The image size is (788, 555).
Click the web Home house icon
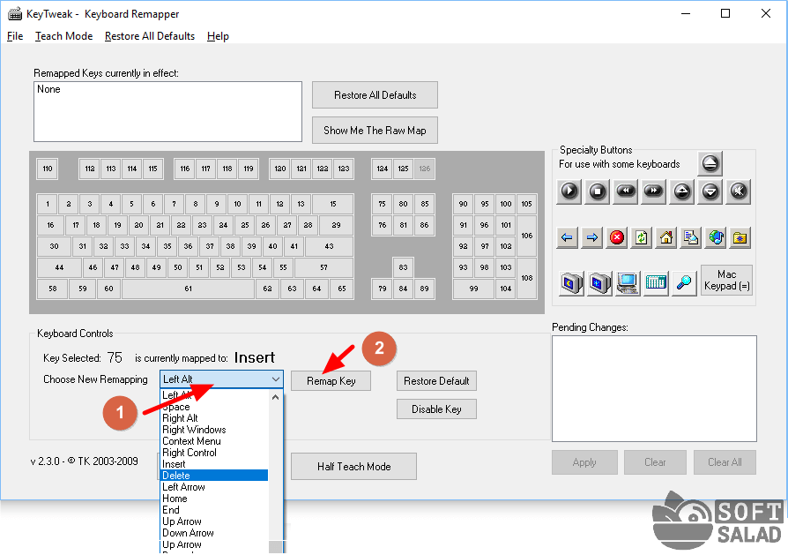point(666,237)
